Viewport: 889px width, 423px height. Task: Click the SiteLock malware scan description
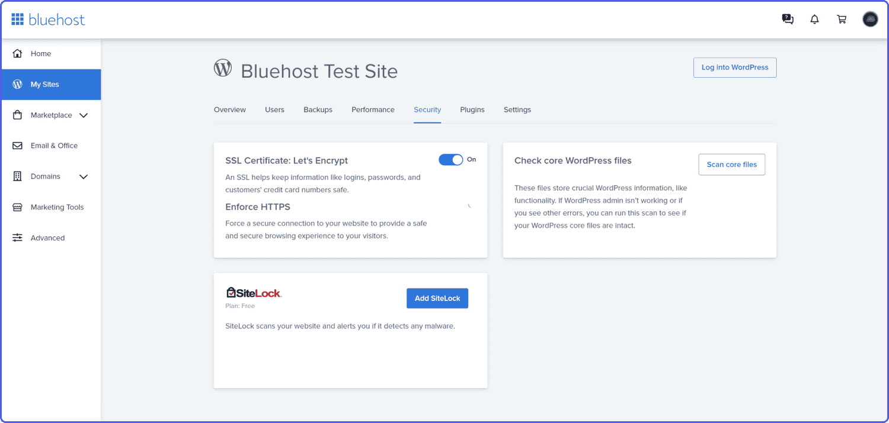340,326
